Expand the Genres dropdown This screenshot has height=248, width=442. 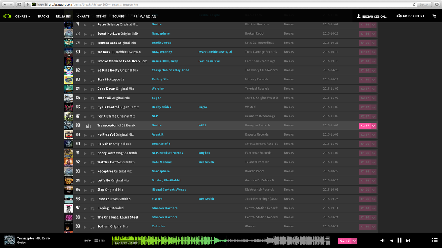pyautogui.click(x=23, y=17)
